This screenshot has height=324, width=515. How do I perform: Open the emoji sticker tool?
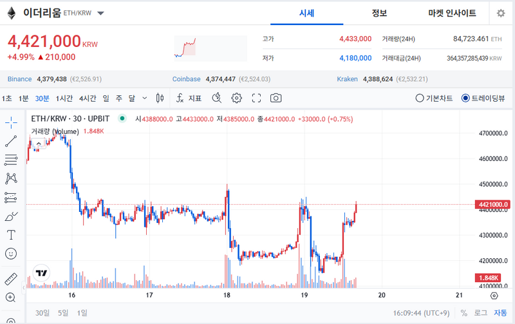point(11,254)
